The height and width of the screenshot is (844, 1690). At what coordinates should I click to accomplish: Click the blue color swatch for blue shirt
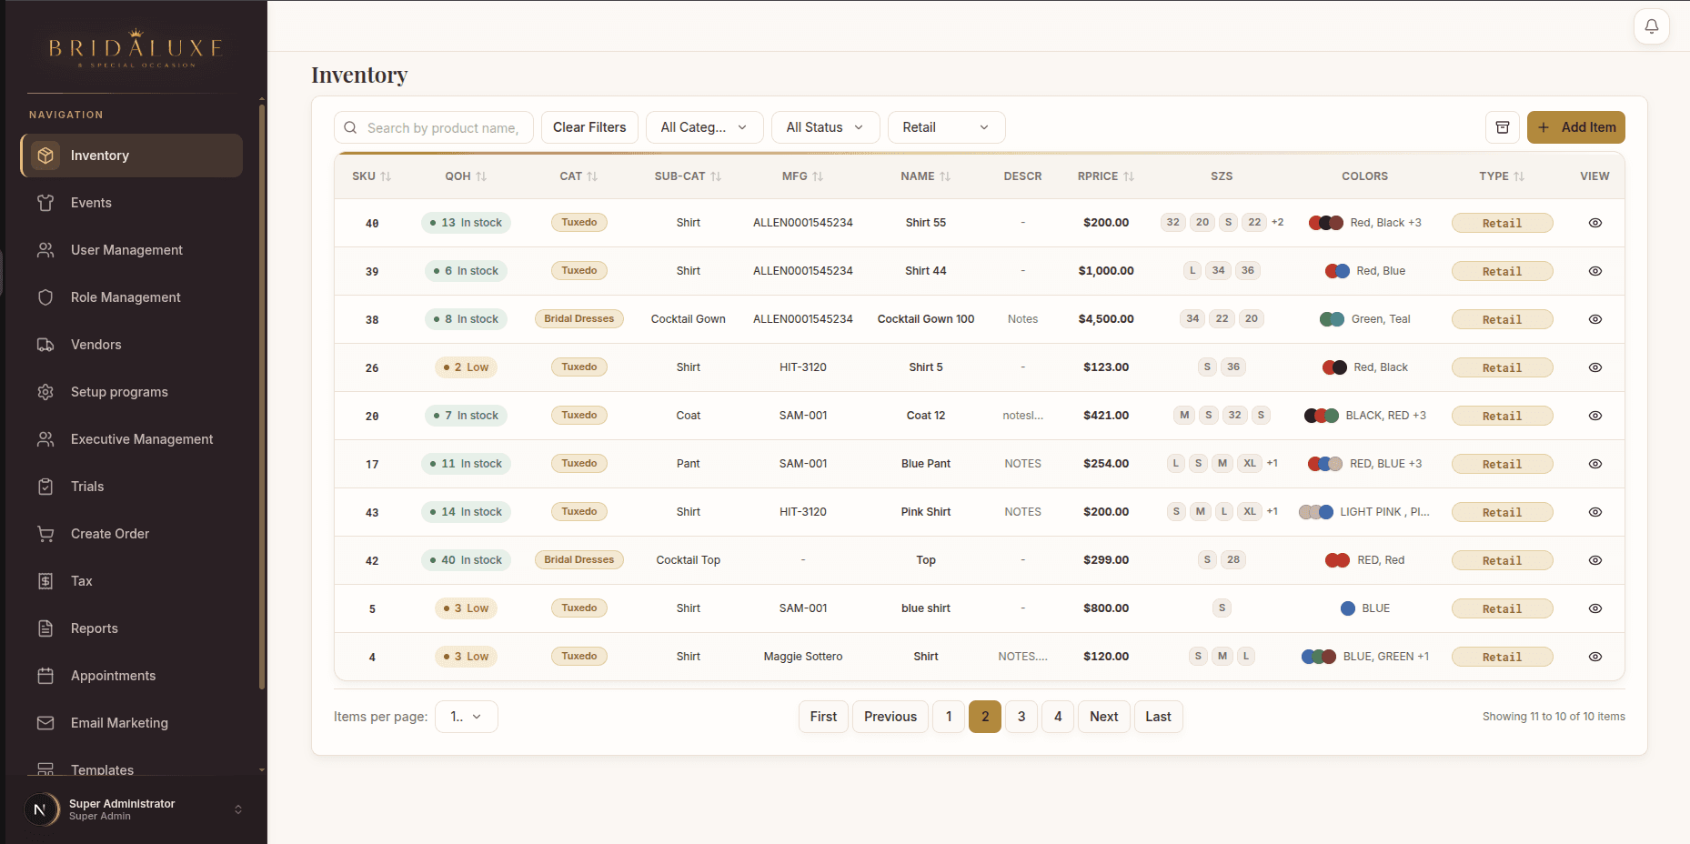click(1348, 608)
